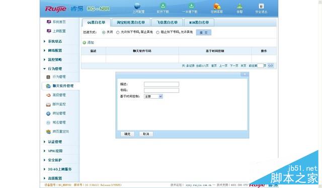Open 网站管理 globe icon item

[48, 113]
